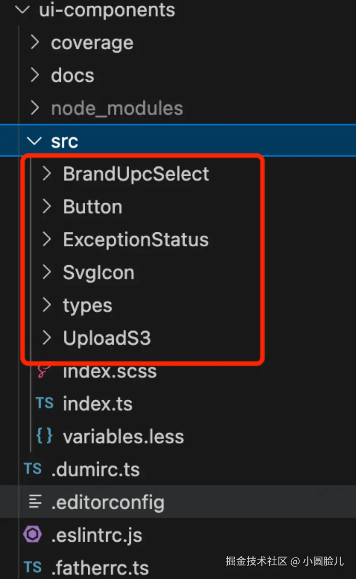Collapse the src folder chevron

click(x=34, y=141)
